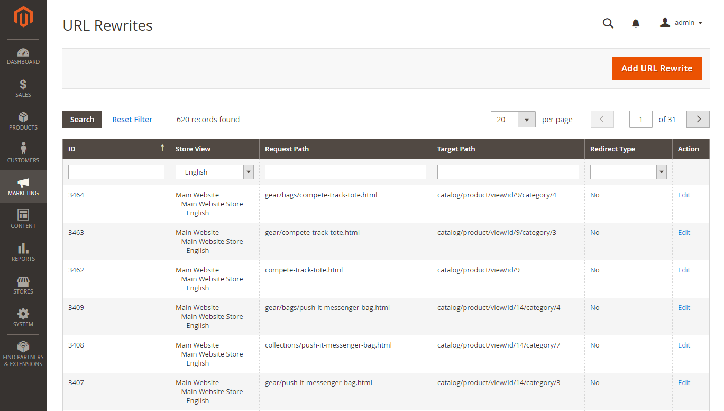Screen dimensions: 724x411
Task: Select target path catalog/product/view/id/9/category/3
Action: coord(497,232)
